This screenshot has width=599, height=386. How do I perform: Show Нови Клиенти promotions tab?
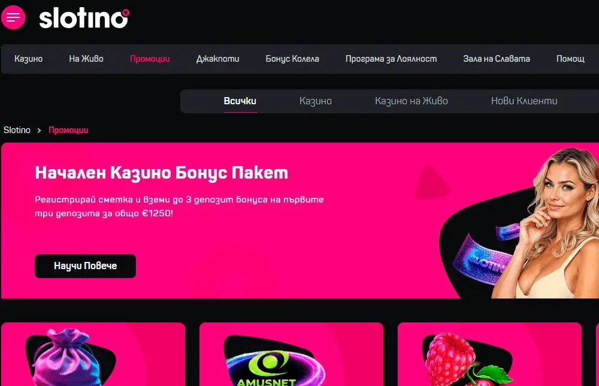[524, 101]
